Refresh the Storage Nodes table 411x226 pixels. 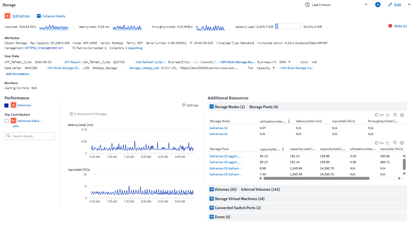pyautogui.click(x=376, y=115)
